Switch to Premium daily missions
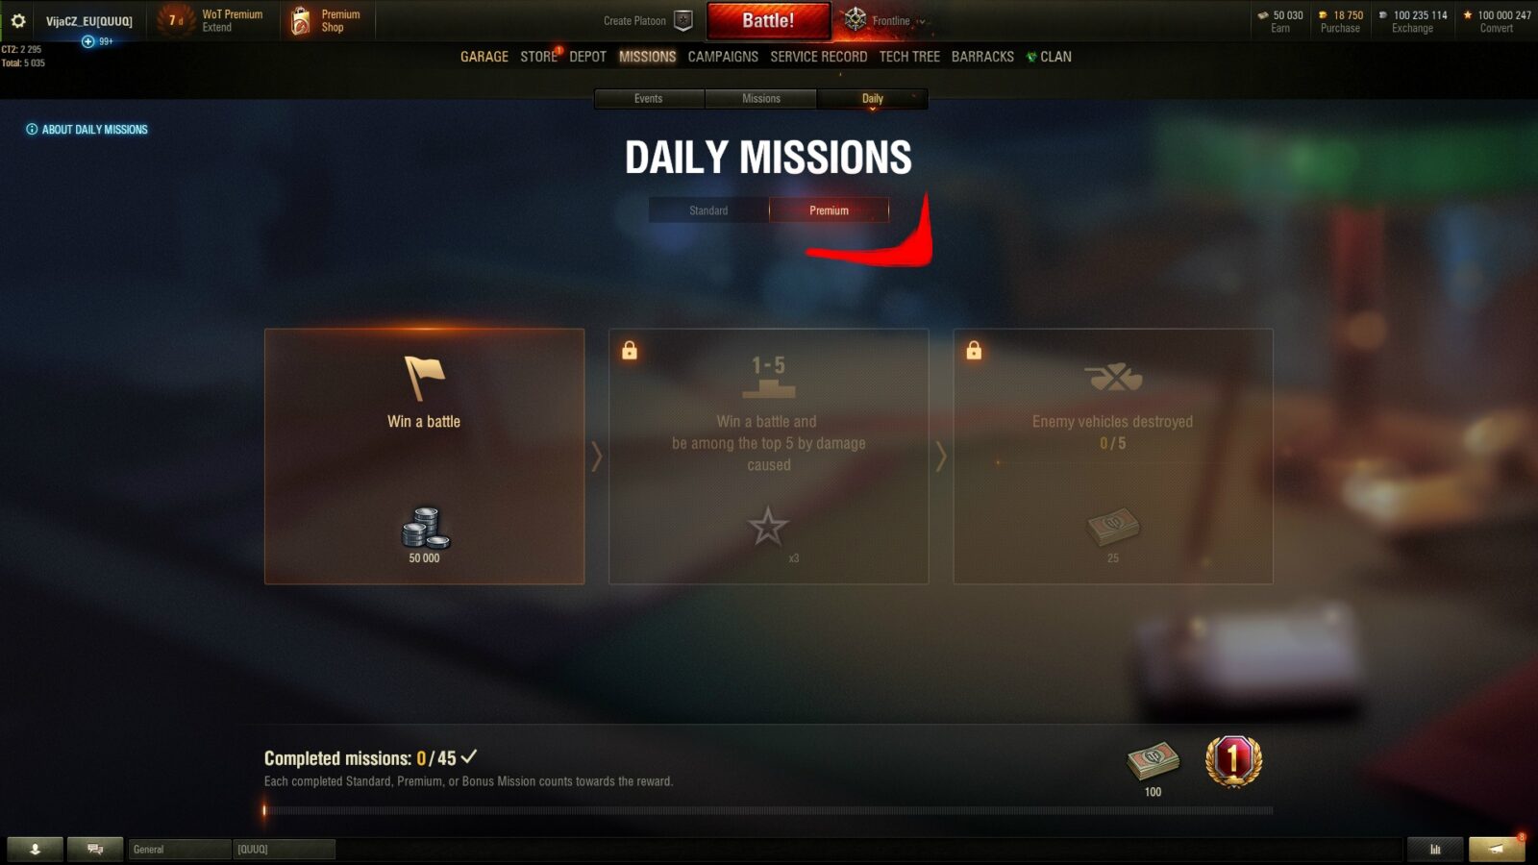 pyautogui.click(x=829, y=210)
